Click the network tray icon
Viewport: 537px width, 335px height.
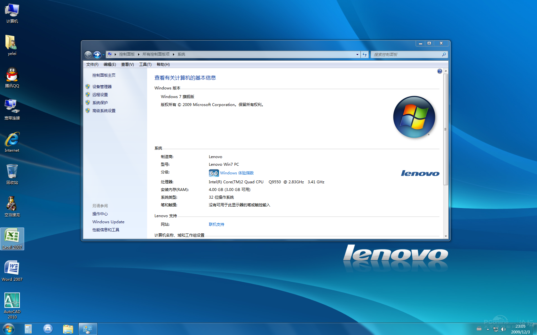496,329
